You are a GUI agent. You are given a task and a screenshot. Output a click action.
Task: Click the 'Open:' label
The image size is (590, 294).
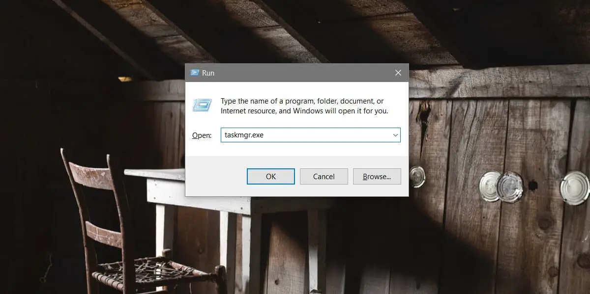202,135
